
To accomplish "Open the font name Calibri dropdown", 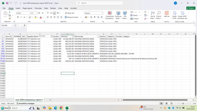I will pyautogui.click(x=30, y=13).
